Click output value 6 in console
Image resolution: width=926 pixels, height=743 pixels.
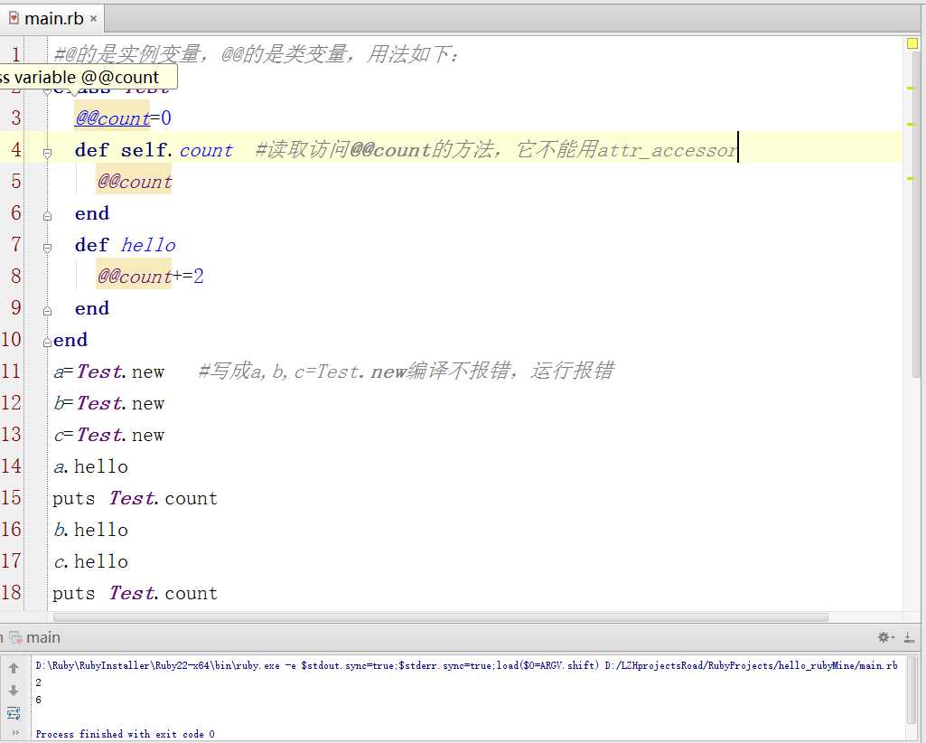pyautogui.click(x=38, y=700)
